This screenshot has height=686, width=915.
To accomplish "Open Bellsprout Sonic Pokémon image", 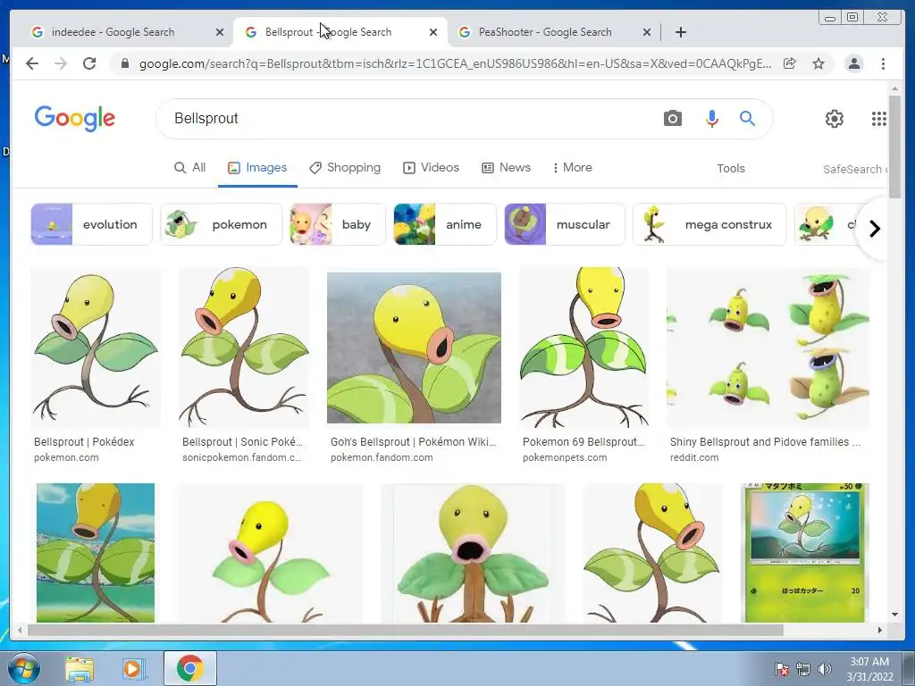I will tap(244, 347).
